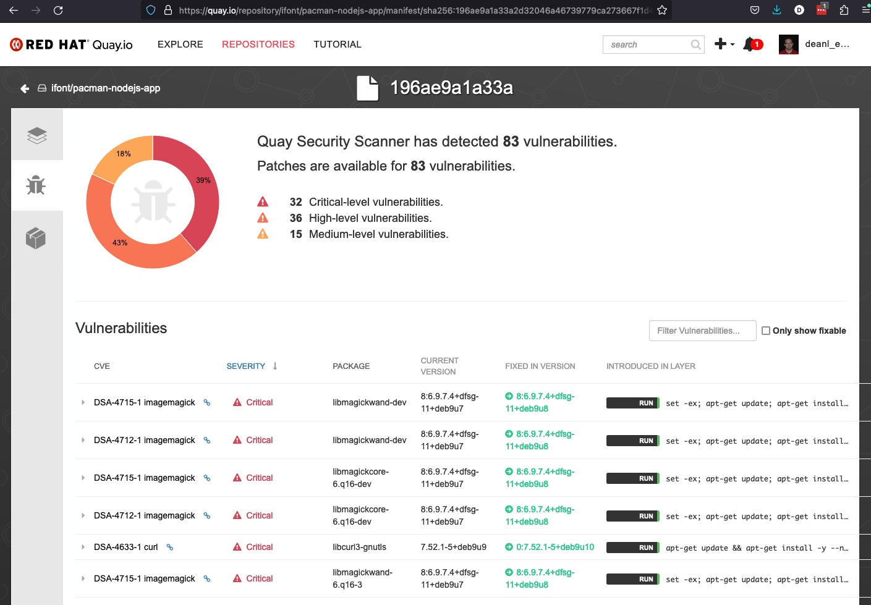Viewport: 871px width, 605px height.
Task: Click the D profile circle icon in toolbar
Action: click(799, 10)
